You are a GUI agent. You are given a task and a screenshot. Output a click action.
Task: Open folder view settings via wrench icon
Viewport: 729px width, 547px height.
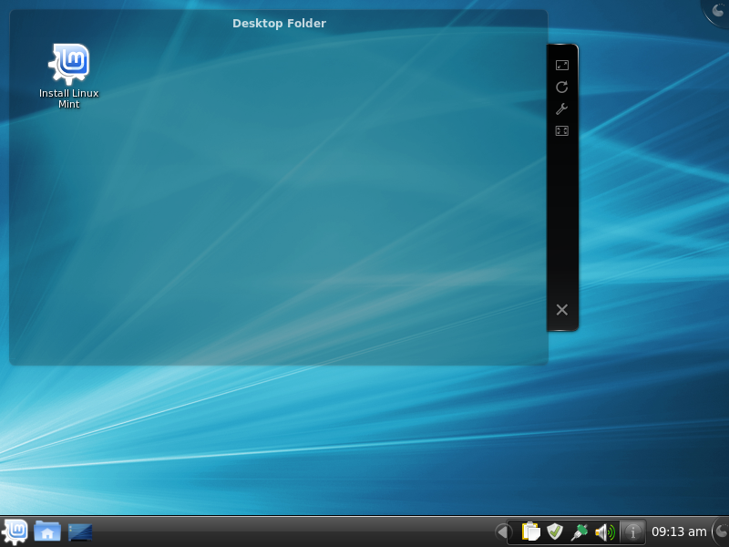click(x=562, y=108)
